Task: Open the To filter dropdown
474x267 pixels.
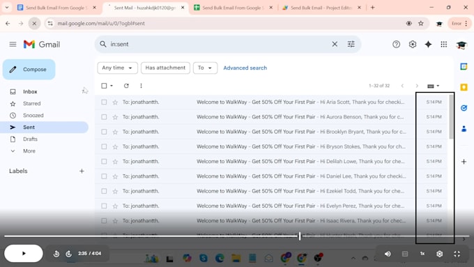Action: coord(205,68)
